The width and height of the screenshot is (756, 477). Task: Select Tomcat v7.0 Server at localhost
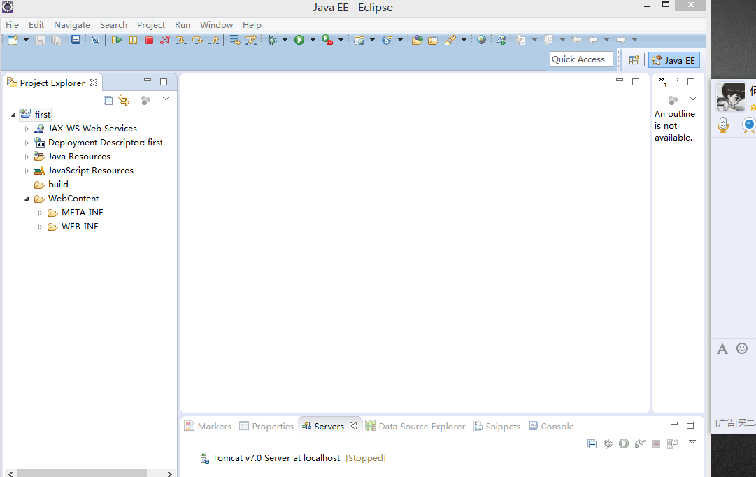pos(292,458)
